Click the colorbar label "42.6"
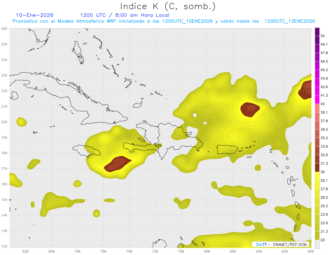This screenshot has width=330, height=255. tap(324, 87)
